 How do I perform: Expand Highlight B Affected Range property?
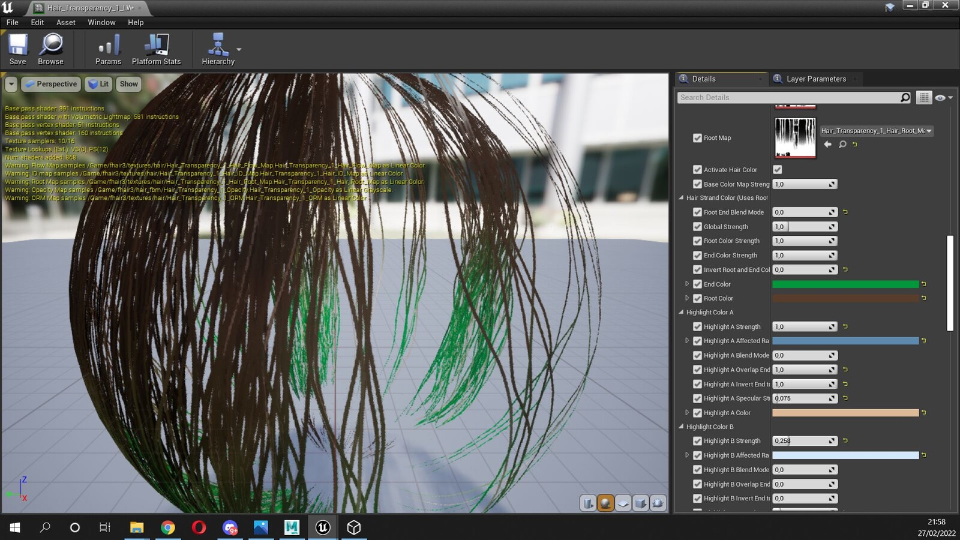pyautogui.click(x=687, y=455)
